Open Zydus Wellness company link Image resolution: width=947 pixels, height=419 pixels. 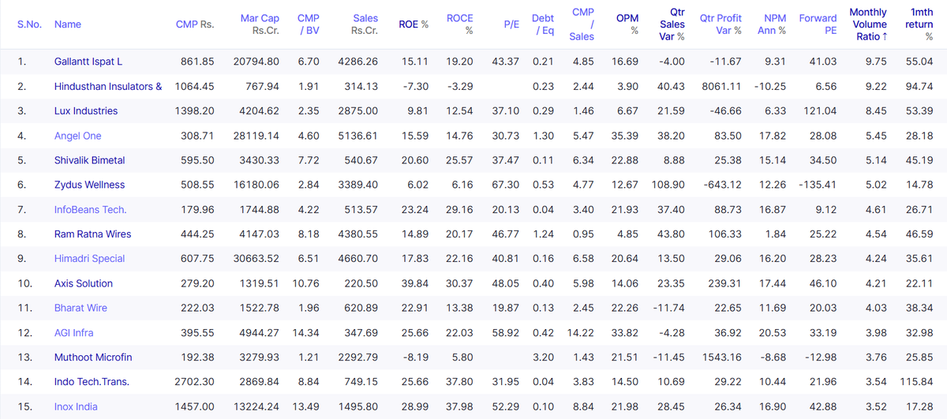[89, 185]
